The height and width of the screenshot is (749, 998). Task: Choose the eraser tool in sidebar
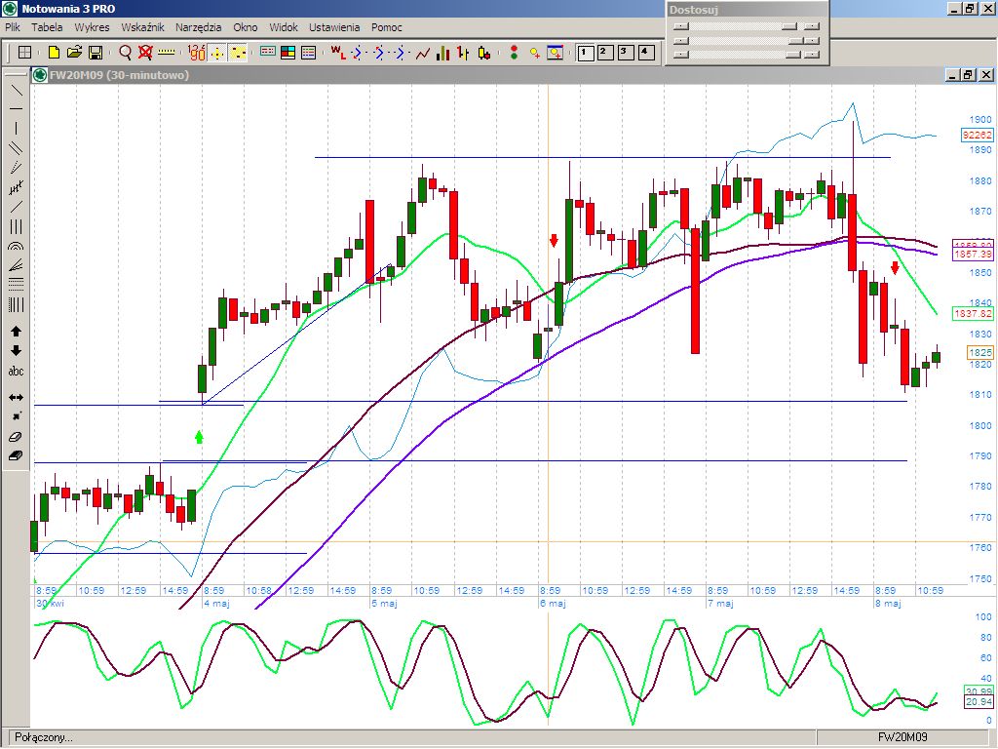click(16, 437)
